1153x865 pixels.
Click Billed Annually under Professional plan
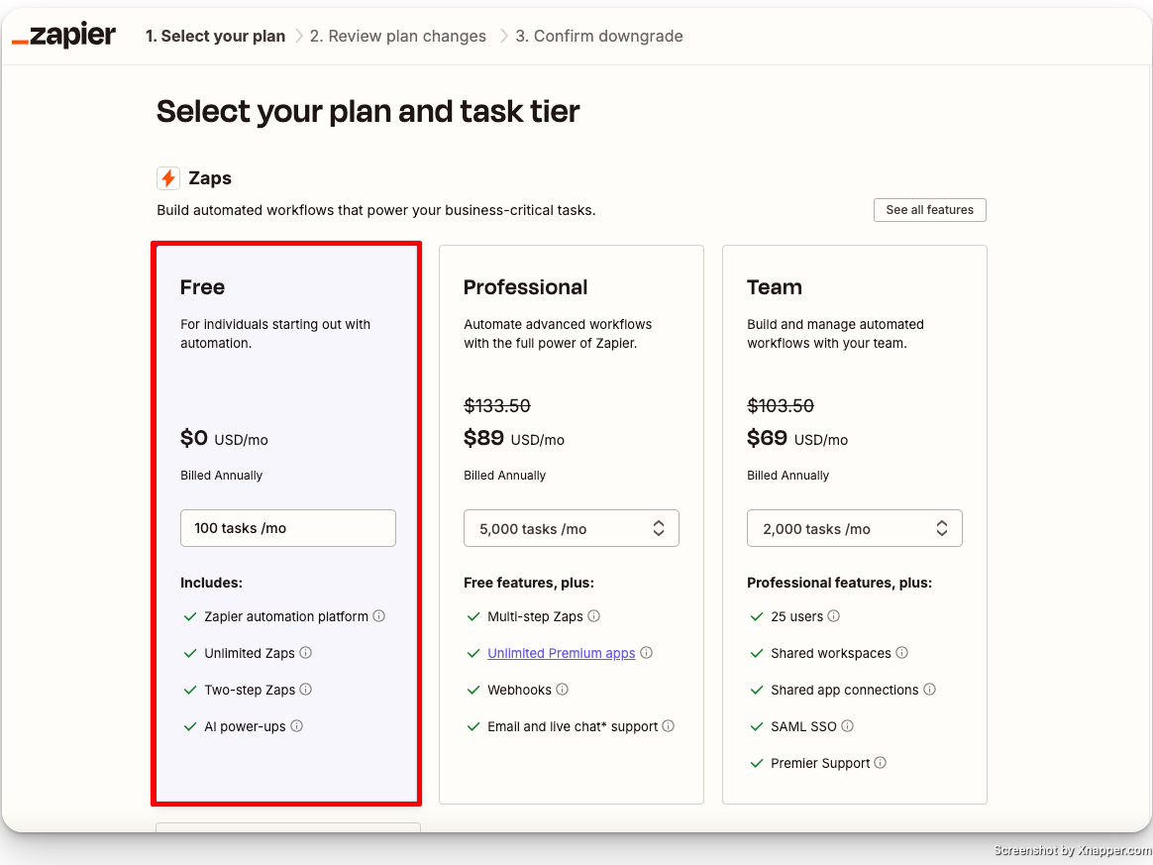(x=504, y=476)
